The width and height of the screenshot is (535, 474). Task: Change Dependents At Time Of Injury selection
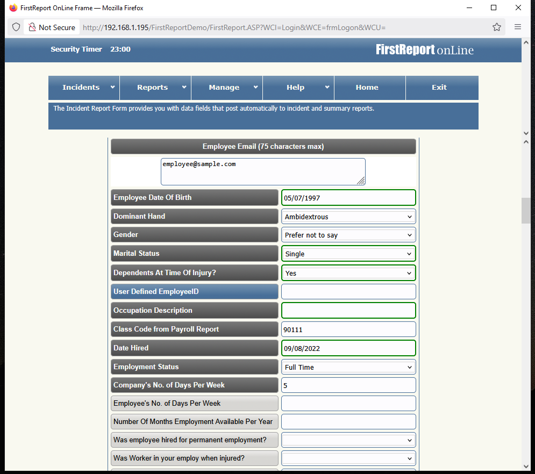(x=348, y=273)
